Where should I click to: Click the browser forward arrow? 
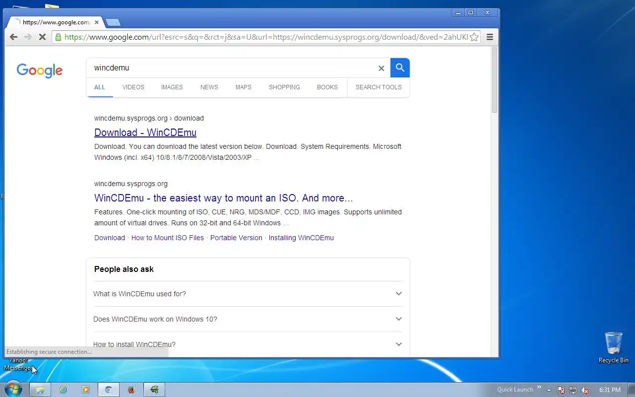[28, 37]
